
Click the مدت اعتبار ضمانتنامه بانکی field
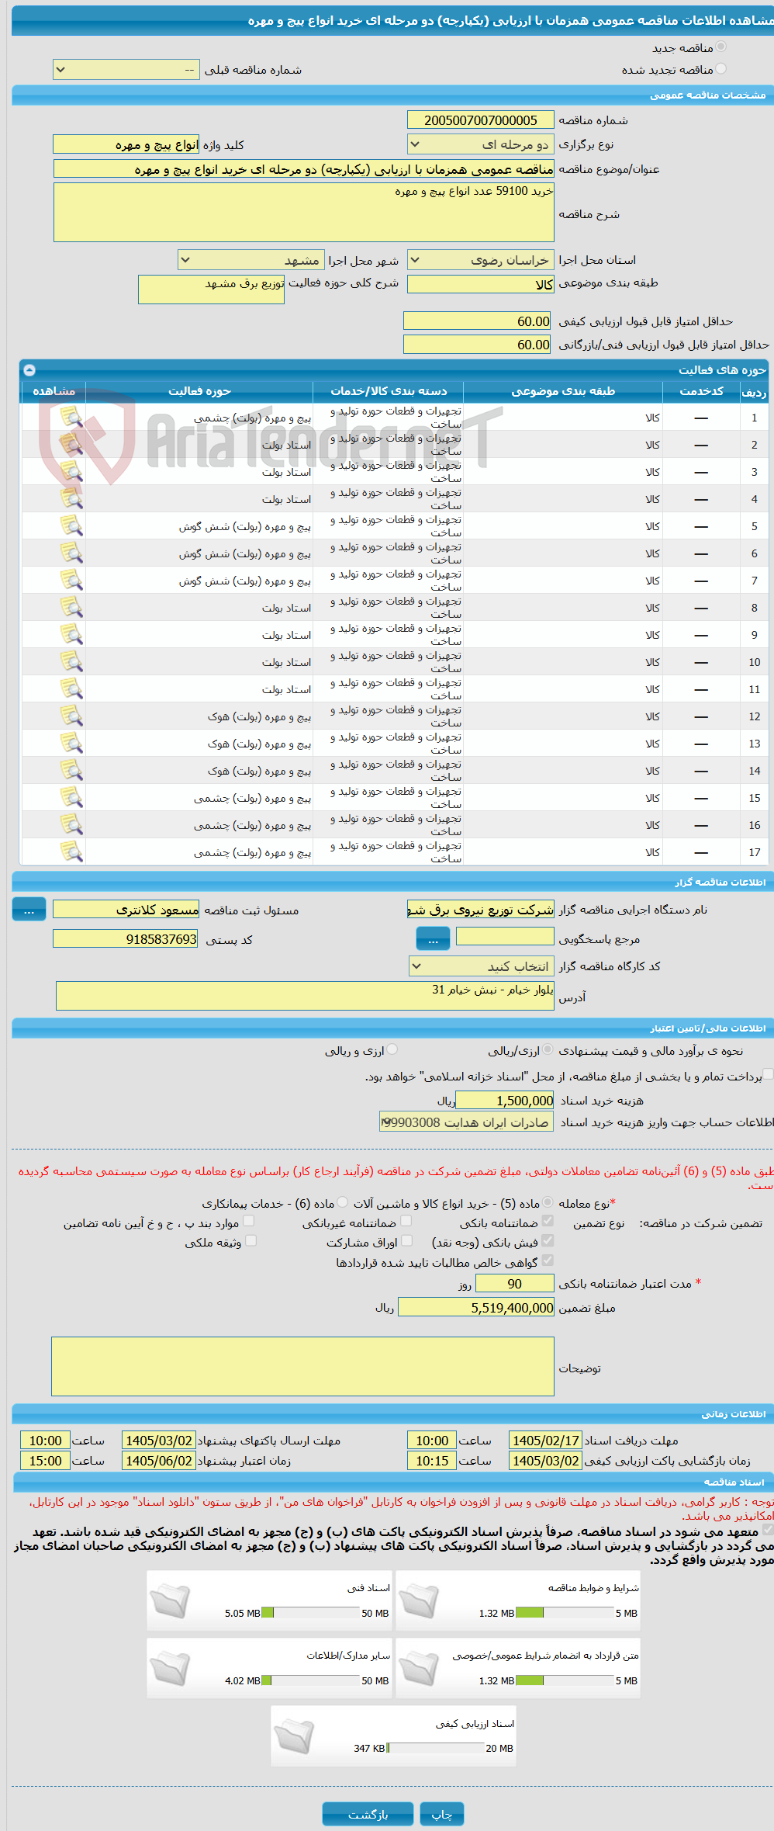[x=515, y=1284]
